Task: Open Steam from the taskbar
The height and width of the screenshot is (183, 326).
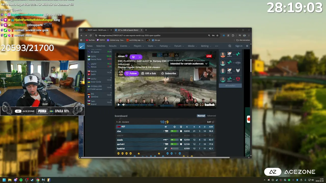Action: point(32,180)
